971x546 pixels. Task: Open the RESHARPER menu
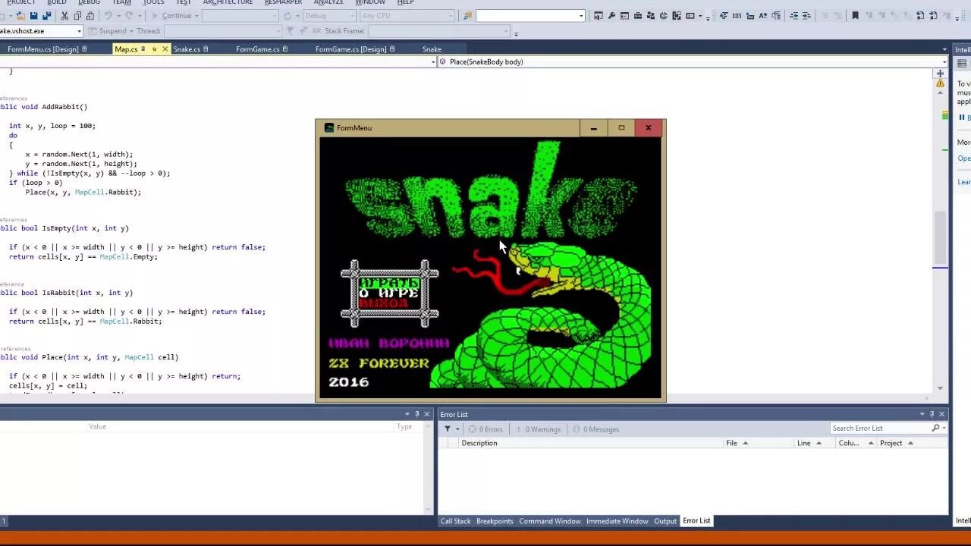coord(283,2)
